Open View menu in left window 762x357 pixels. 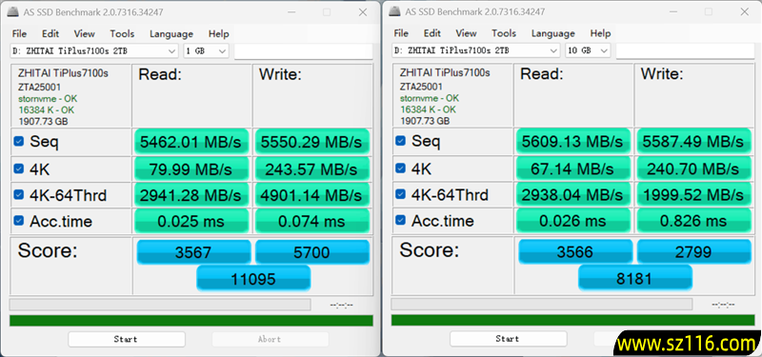[84, 34]
